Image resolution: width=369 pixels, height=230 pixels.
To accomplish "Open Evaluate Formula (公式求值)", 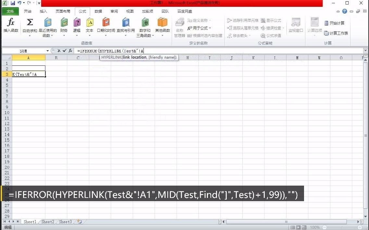I will click(272, 36).
